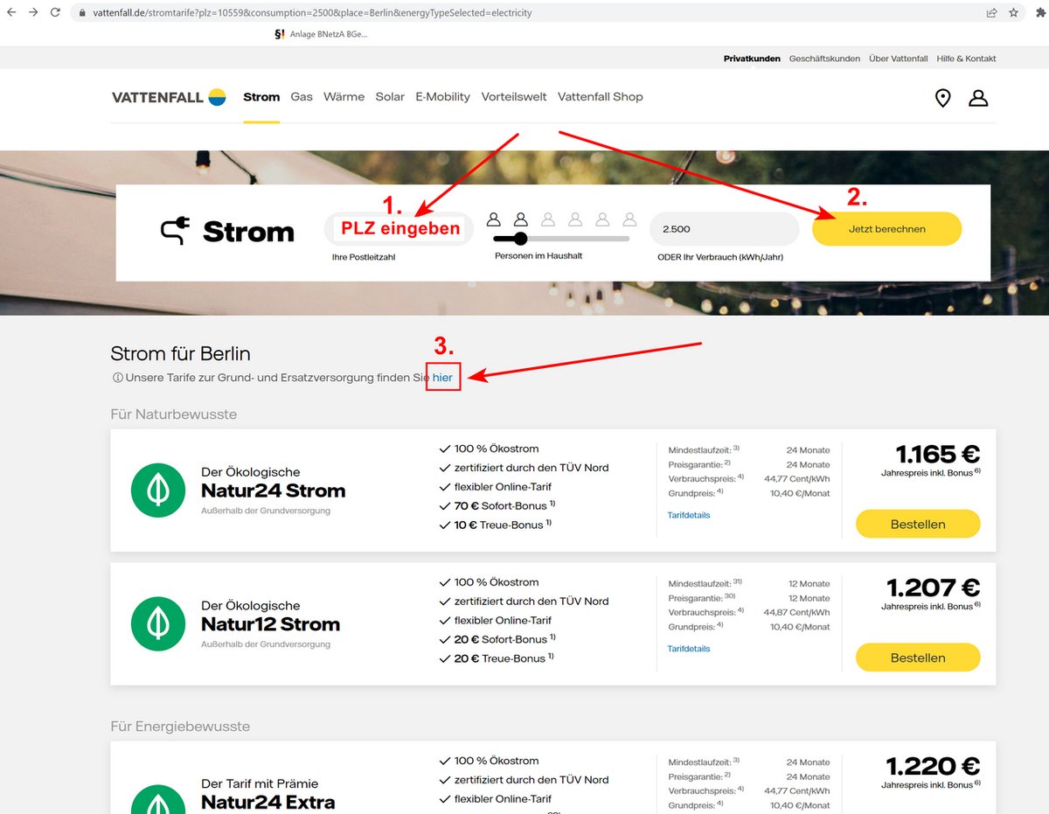Switch to Geschäftskunden
This screenshot has width=1049, height=814.
pyautogui.click(x=824, y=59)
